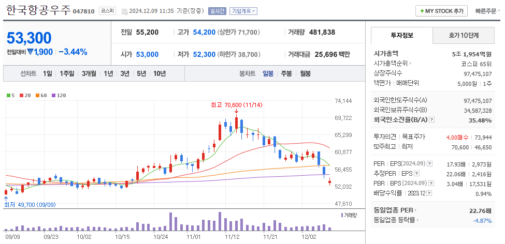This screenshot has width=505, height=244.
Task: Click the 거래대금 value 25,696 백만
Action: [333, 55]
